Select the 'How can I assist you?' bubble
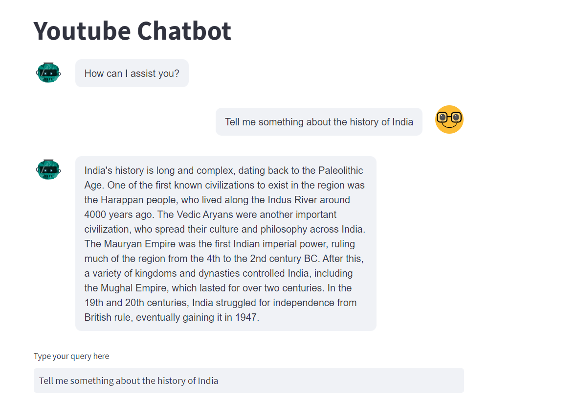This screenshot has height=404, width=577. point(132,73)
